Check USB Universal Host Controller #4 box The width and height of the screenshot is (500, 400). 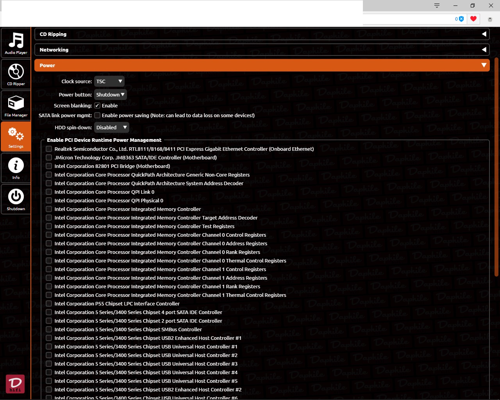(49, 372)
